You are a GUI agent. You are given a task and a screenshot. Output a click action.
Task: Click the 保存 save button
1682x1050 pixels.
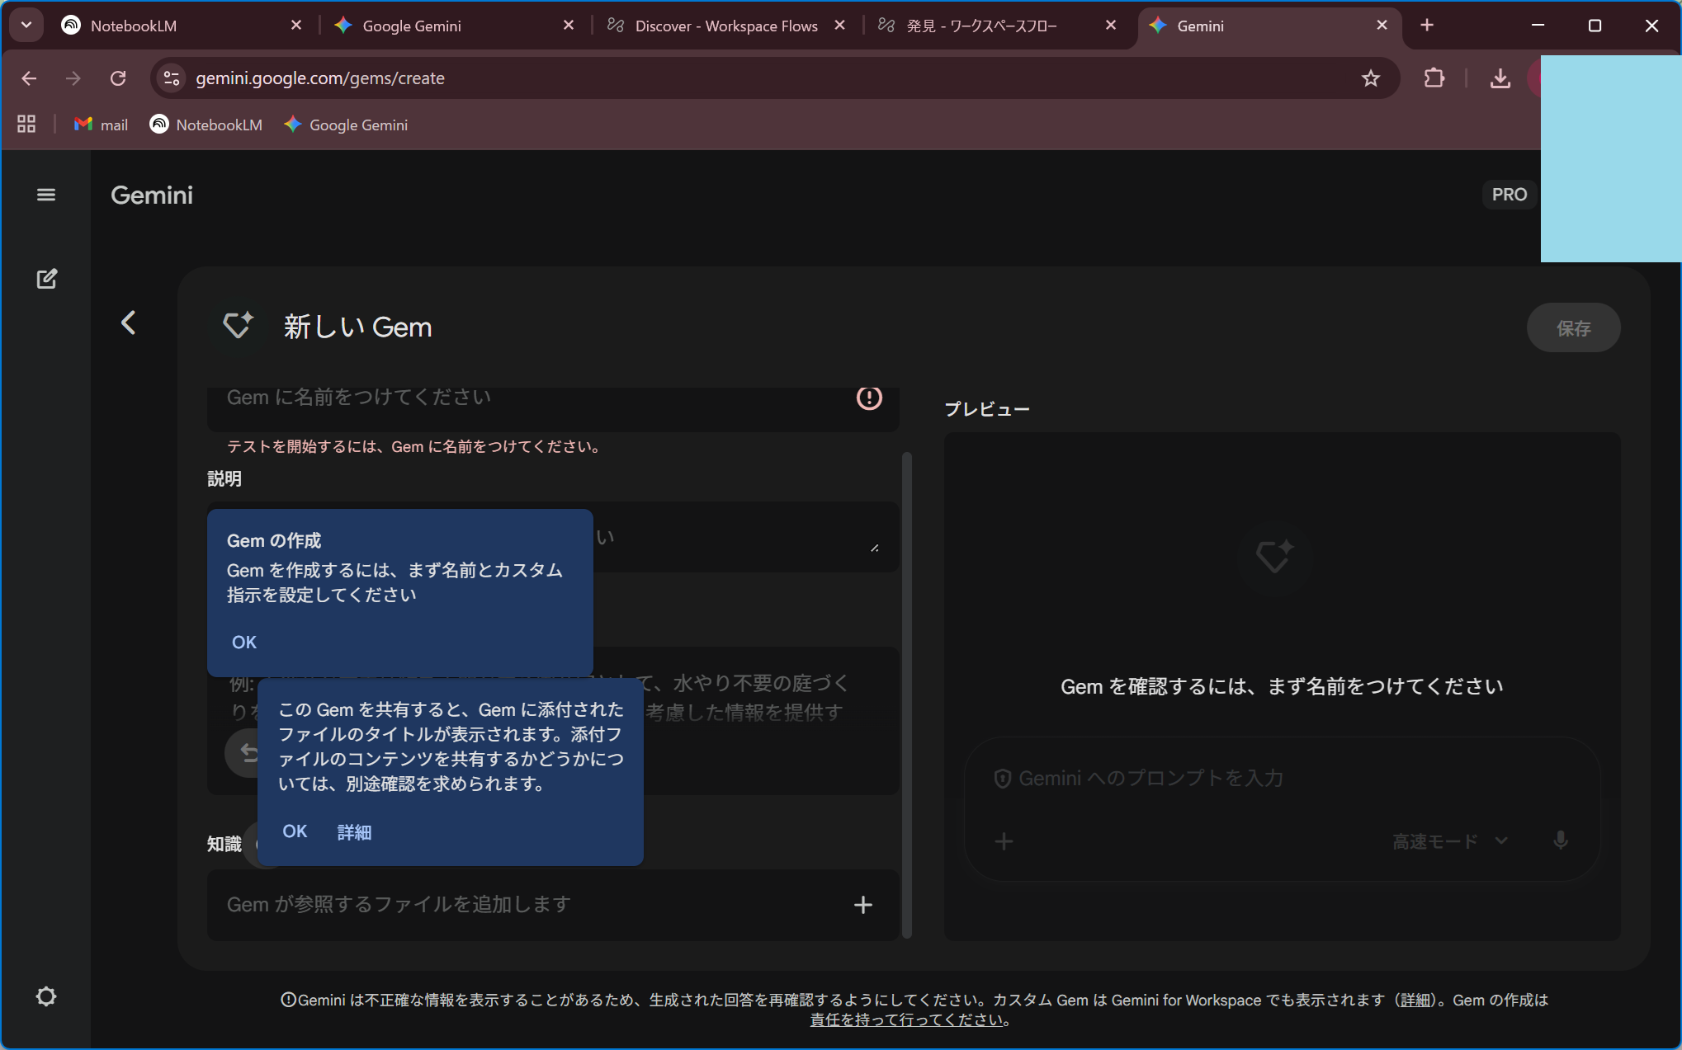[1573, 328]
